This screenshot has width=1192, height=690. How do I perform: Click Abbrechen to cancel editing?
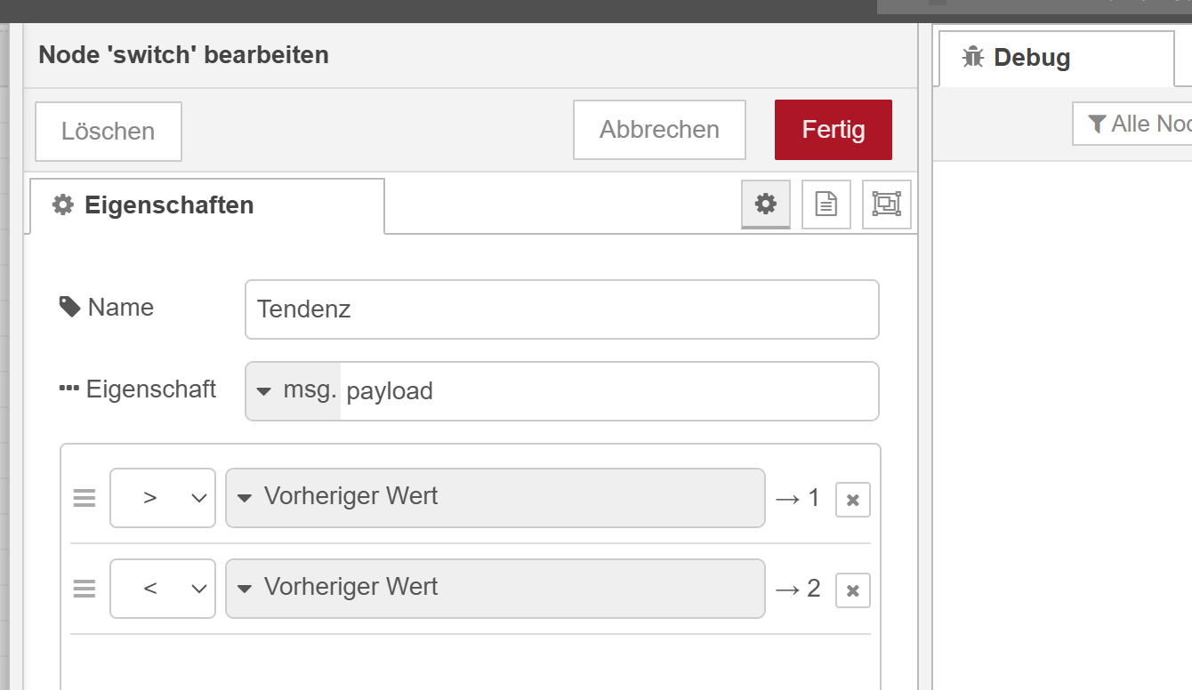pyautogui.click(x=659, y=130)
